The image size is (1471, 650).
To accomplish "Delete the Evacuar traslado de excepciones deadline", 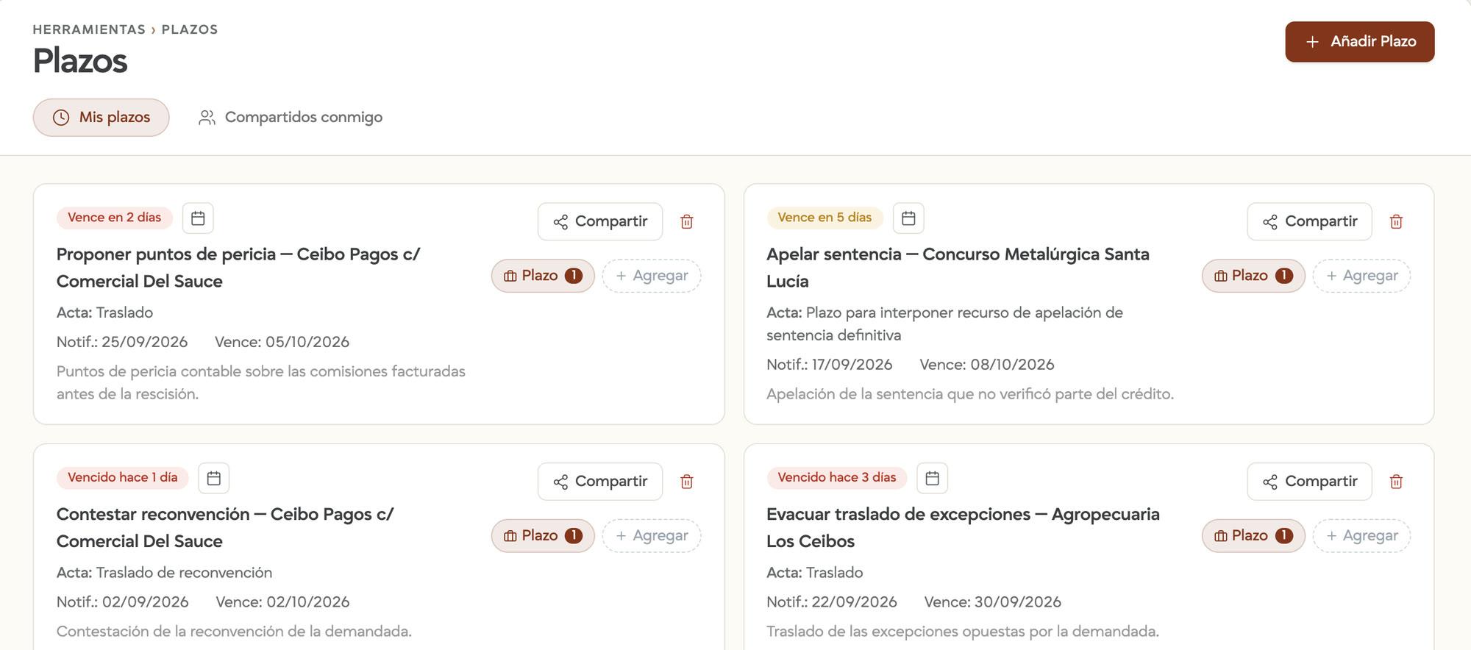I will pyautogui.click(x=1396, y=482).
